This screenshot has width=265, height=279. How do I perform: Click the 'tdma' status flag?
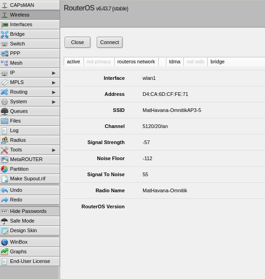[x=175, y=61]
